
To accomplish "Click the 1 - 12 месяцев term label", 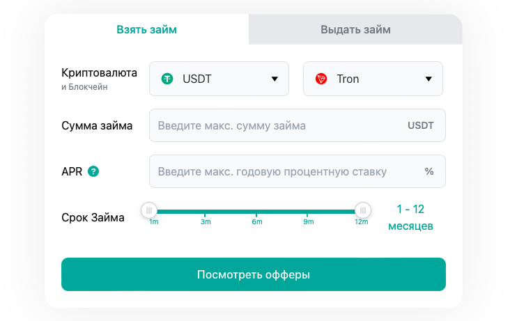I will (410, 217).
